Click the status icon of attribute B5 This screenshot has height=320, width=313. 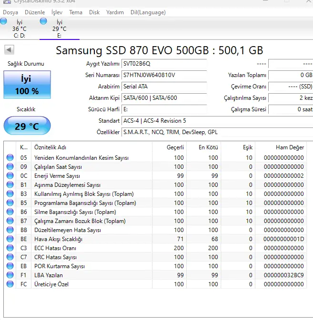(x=10, y=203)
